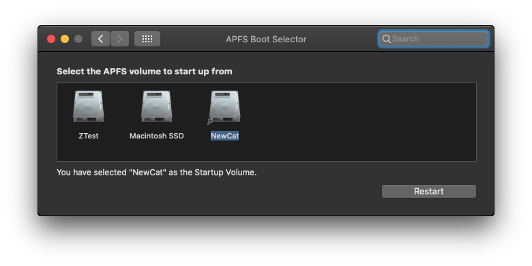Click the NewCat hard drive icon

click(x=224, y=106)
